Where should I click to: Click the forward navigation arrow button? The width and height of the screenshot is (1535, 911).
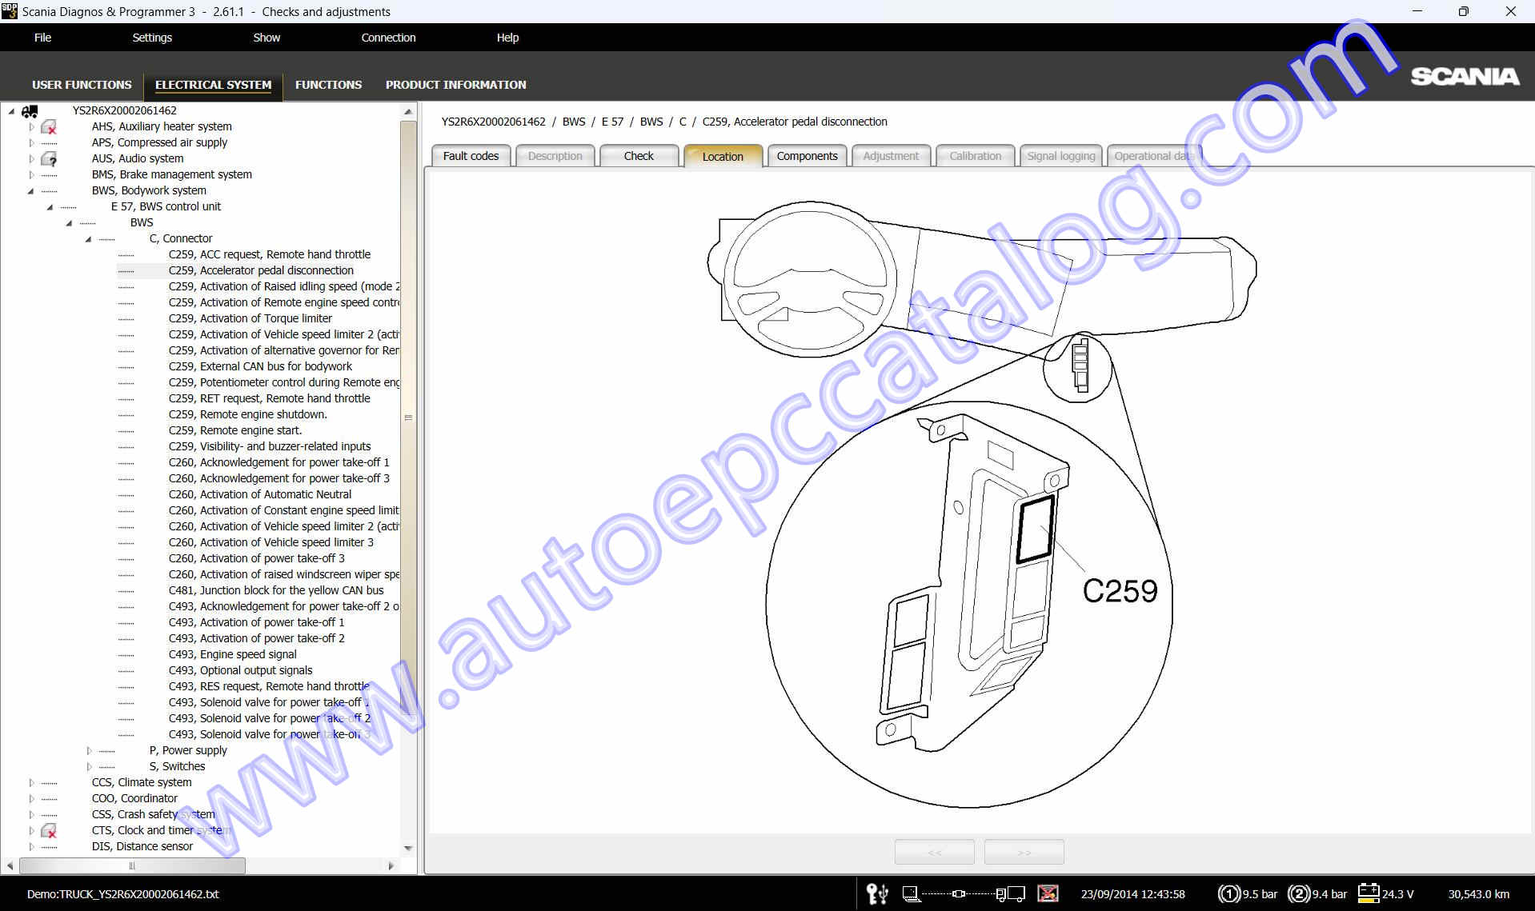tap(1024, 851)
